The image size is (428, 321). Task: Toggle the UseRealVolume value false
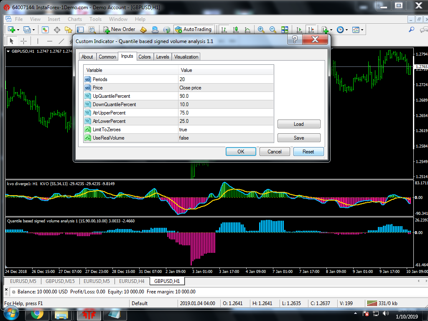[x=226, y=138]
